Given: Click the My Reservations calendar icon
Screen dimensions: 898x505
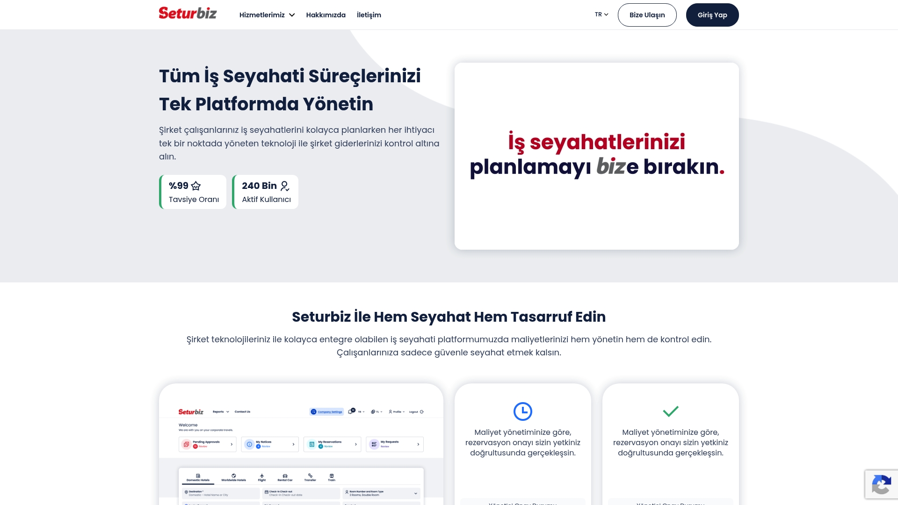Looking at the screenshot, I should point(311,444).
